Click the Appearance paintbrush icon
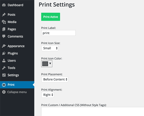144x116 pixels. 4,46
